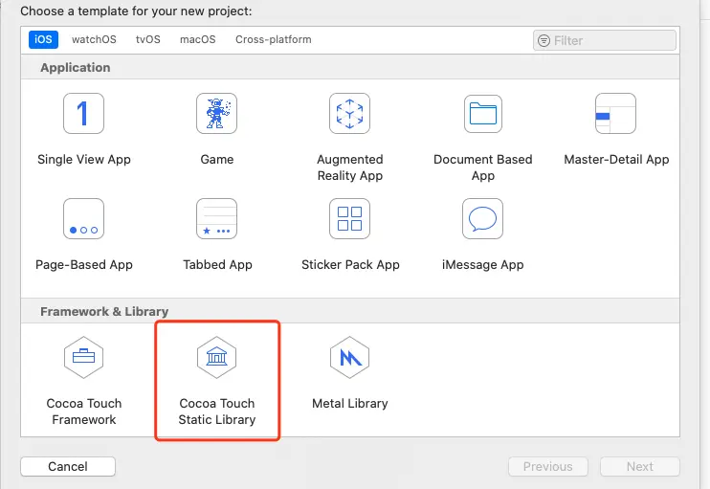Choose the Game template icon
710x489 pixels.
click(216, 113)
